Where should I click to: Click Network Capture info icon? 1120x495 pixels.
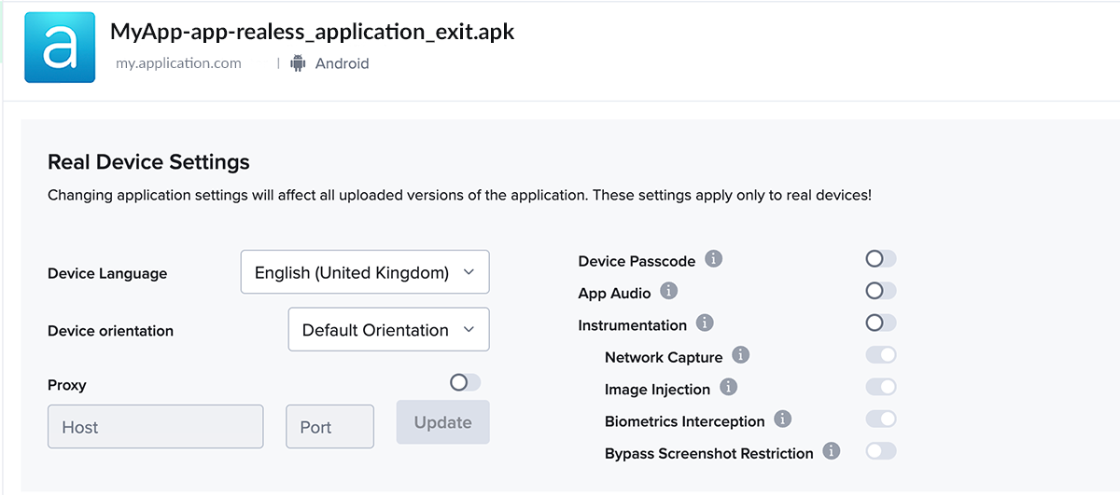tap(740, 355)
